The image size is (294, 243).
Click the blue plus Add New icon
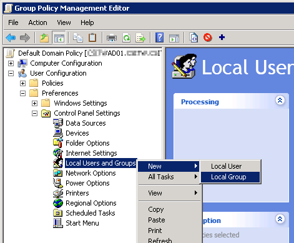[x=222, y=37]
